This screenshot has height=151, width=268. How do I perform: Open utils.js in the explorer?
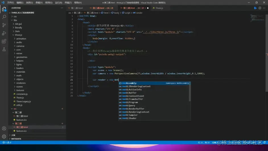click(x=19, y=105)
